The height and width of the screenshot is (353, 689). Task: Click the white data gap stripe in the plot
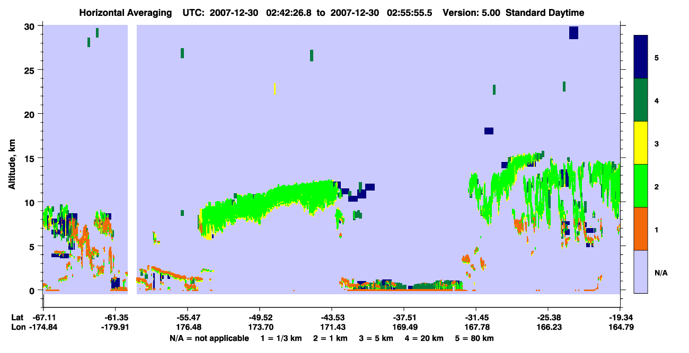click(132, 159)
